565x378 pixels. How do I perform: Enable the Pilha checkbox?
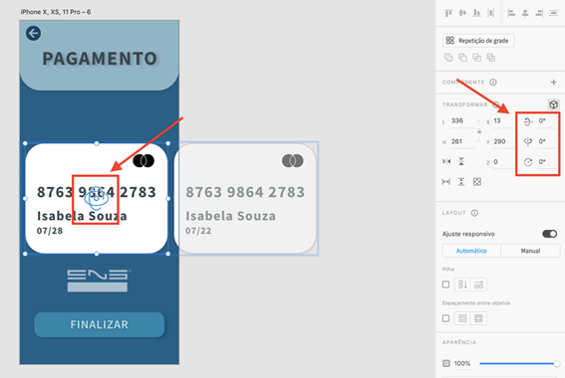tap(445, 284)
